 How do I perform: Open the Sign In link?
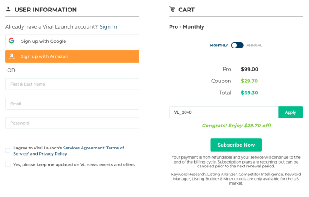[108, 27]
